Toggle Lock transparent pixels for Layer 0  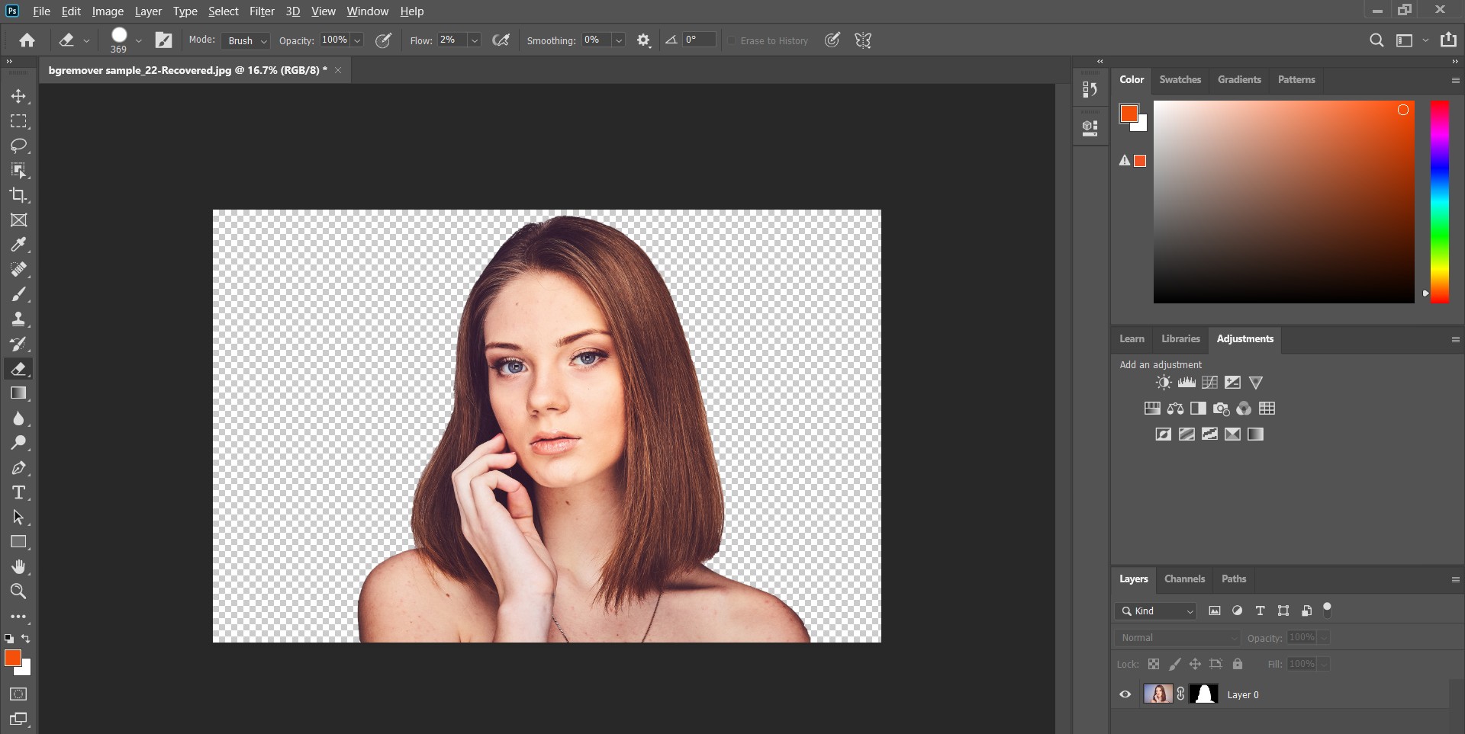(1154, 664)
